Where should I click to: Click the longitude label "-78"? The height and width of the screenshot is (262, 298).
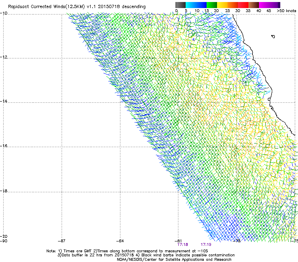237,241
